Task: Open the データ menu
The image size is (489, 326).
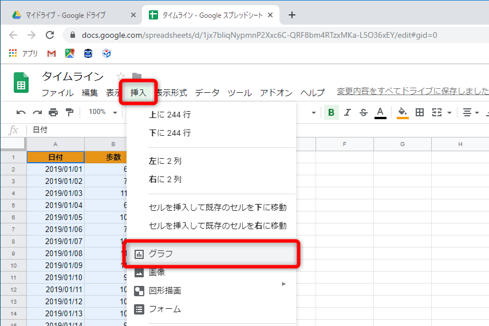Action: [207, 93]
